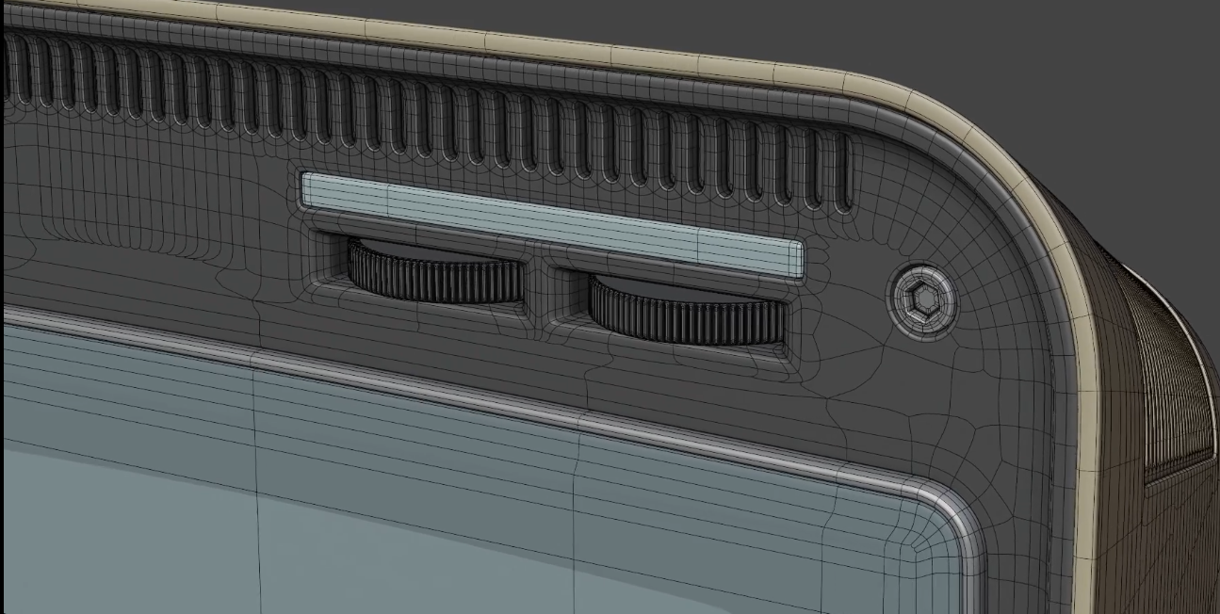
Task: Select the light blue bar above the dials
Action: click(553, 226)
